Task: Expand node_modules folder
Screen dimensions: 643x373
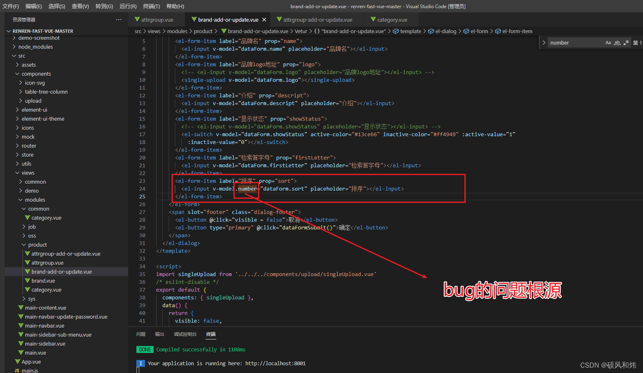Action: [x=14, y=47]
